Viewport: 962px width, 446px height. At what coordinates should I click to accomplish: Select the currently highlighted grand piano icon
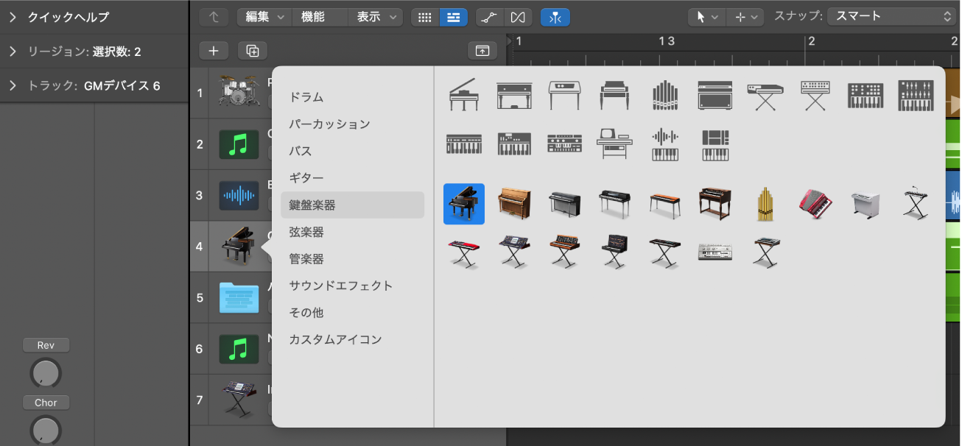coord(463,204)
